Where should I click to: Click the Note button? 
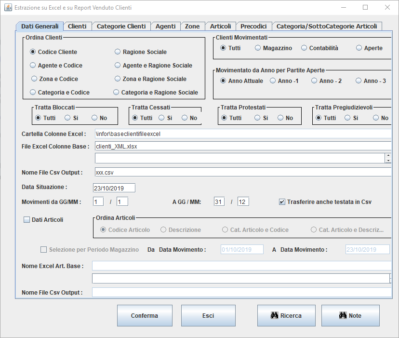[x=350, y=316]
